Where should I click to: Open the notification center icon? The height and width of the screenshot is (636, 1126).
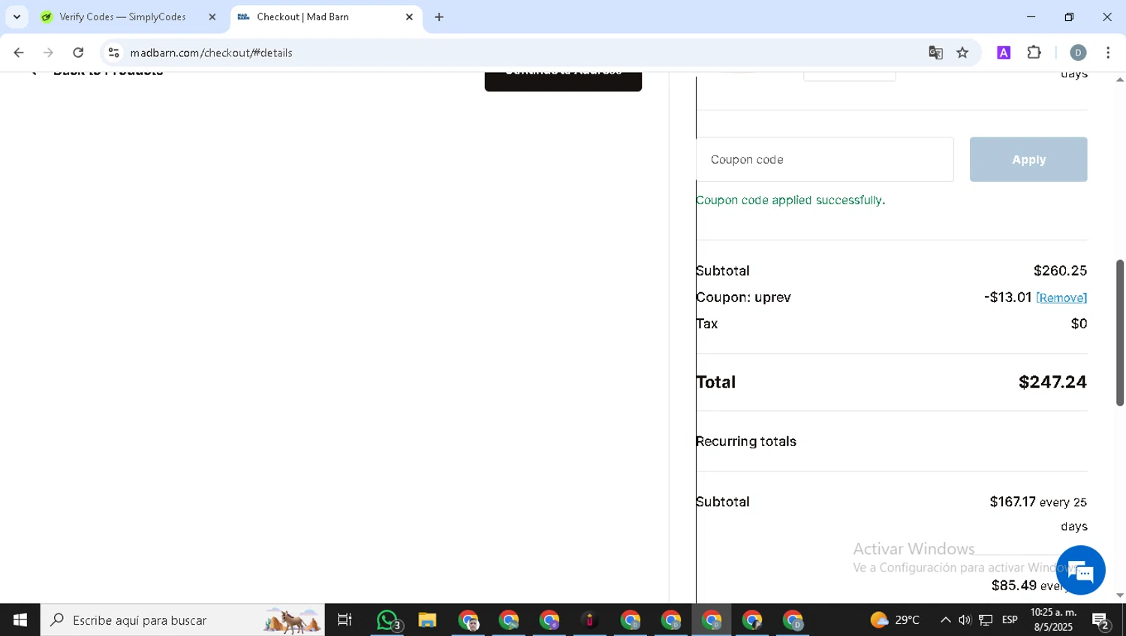[1101, 620]
